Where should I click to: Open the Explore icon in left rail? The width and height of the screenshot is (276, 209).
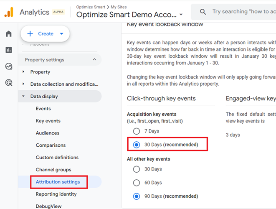(9, 66)
